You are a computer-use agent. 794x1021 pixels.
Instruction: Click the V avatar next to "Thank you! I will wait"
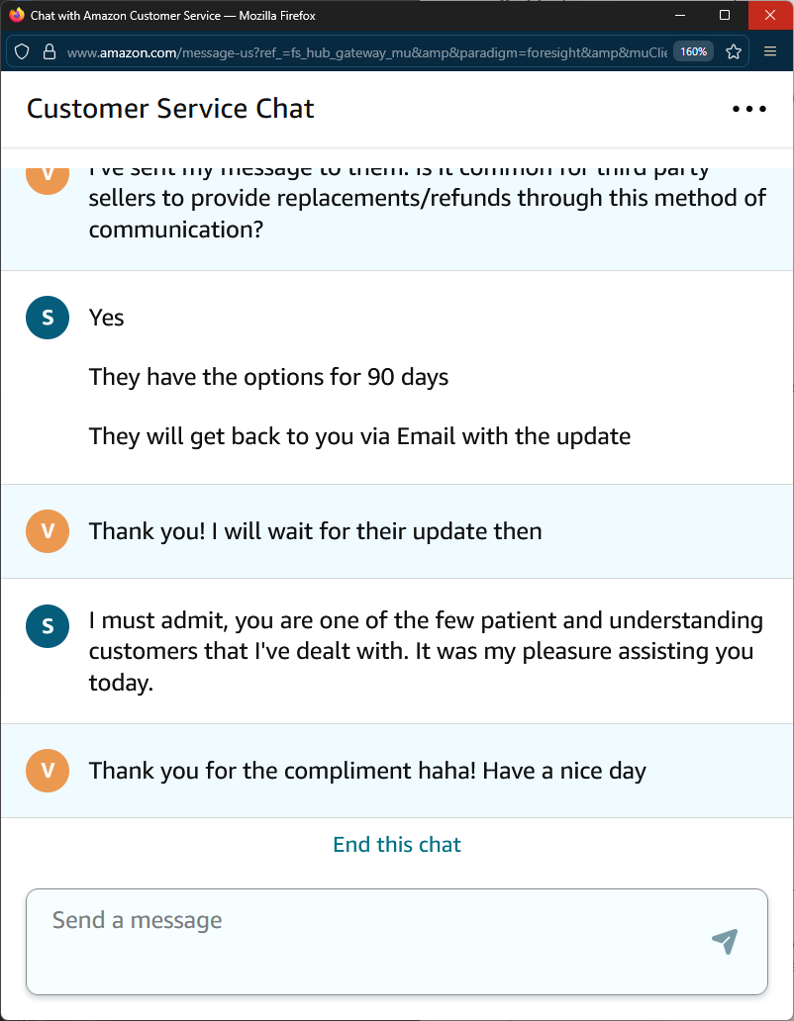point(48,531)
